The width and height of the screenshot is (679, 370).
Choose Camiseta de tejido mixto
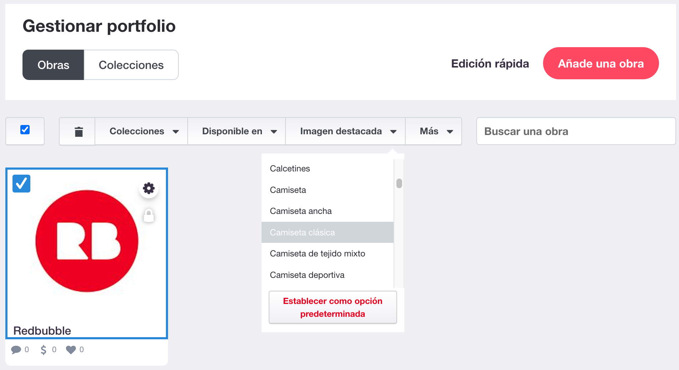pyautogui.click(x=328, y=254)
